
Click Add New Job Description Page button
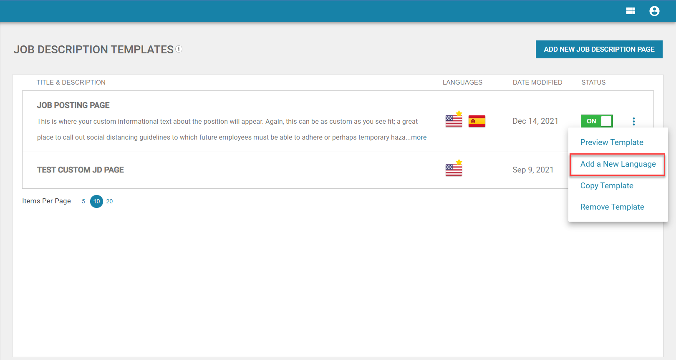click(x=599, y=50)
